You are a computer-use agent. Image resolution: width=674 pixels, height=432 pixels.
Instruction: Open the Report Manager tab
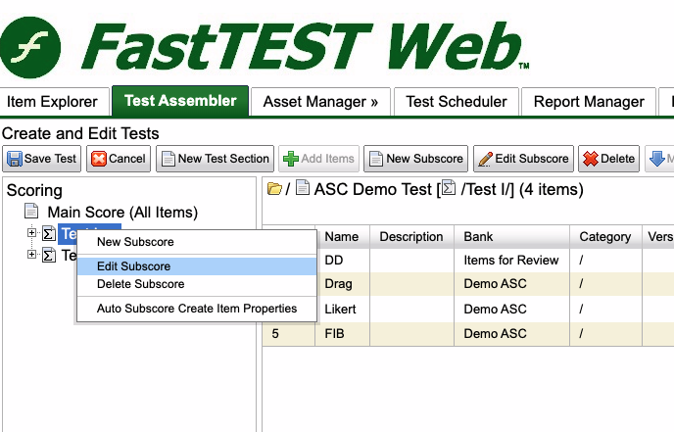click(589, 102)
